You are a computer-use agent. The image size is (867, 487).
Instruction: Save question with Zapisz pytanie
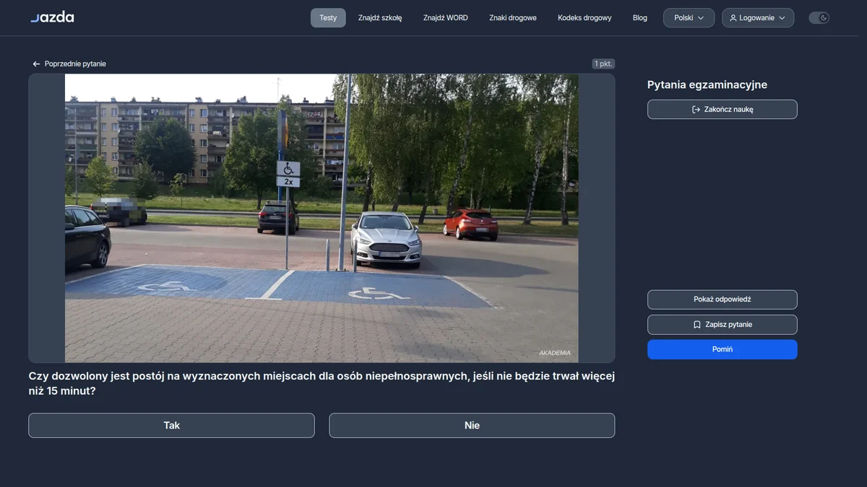[722, 325]
